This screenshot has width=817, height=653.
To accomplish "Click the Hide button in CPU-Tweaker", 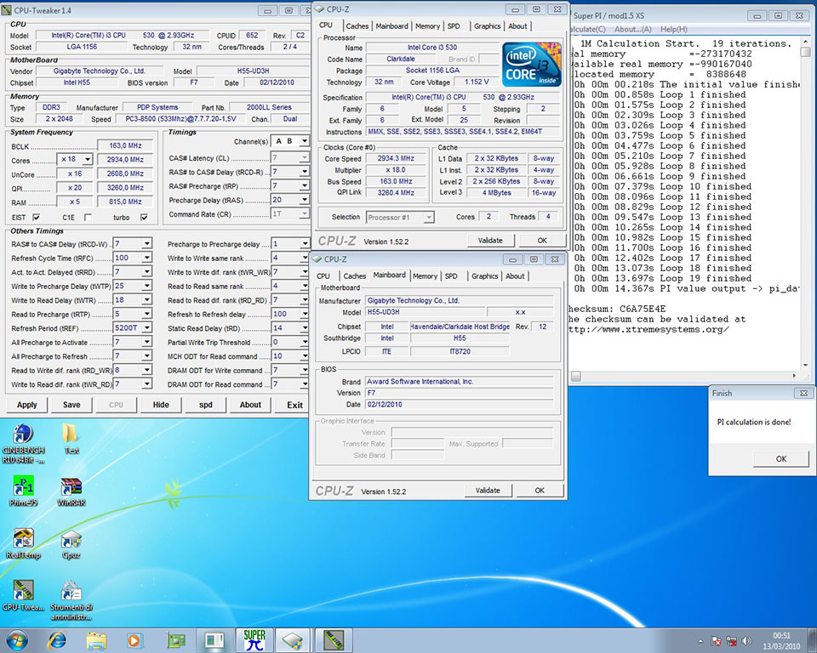I will 161,405.
